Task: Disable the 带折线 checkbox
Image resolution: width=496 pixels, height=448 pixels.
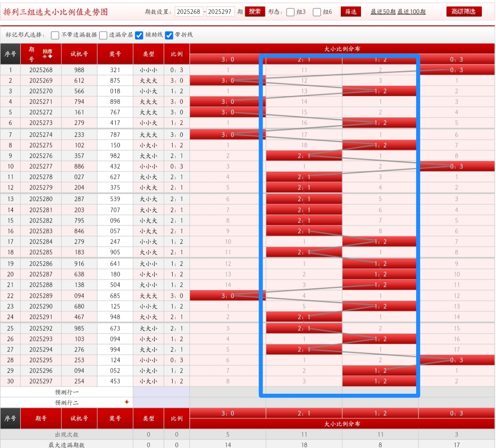Action: (169, 35)
